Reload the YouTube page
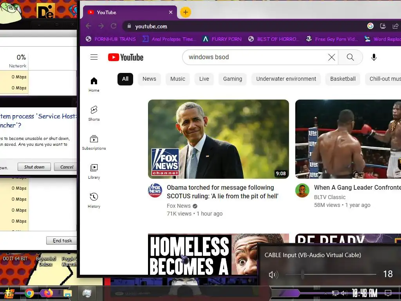This screenshot has height=301, width=401. click(114, 26)
